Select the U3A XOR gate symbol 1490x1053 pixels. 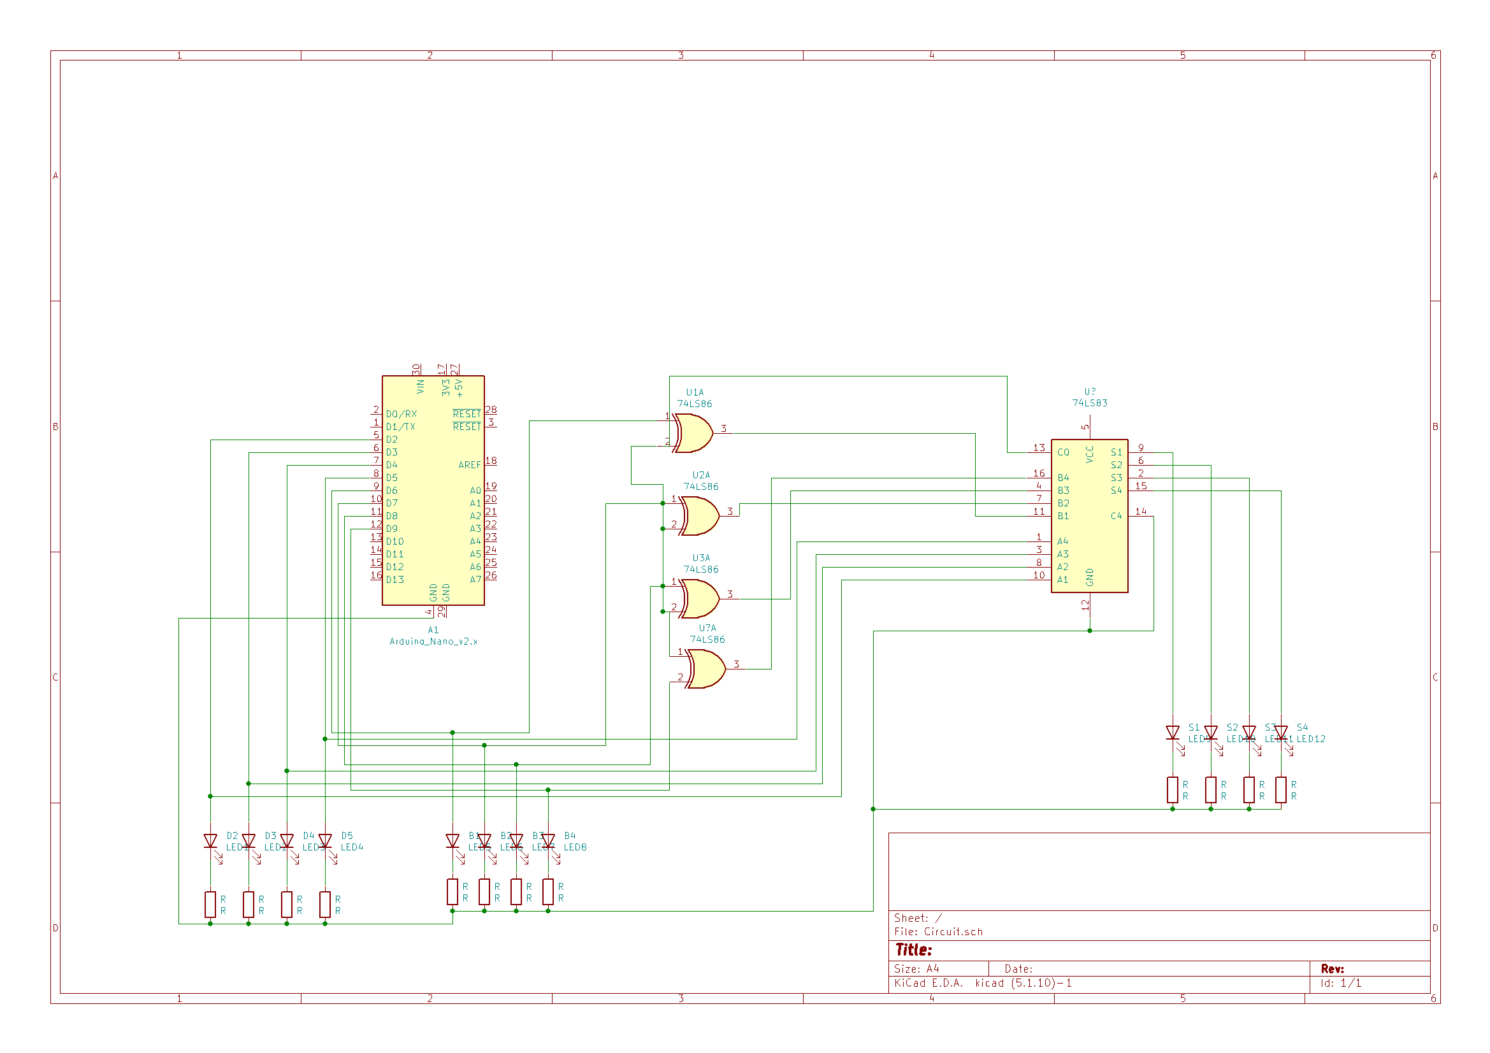(701, 599)
